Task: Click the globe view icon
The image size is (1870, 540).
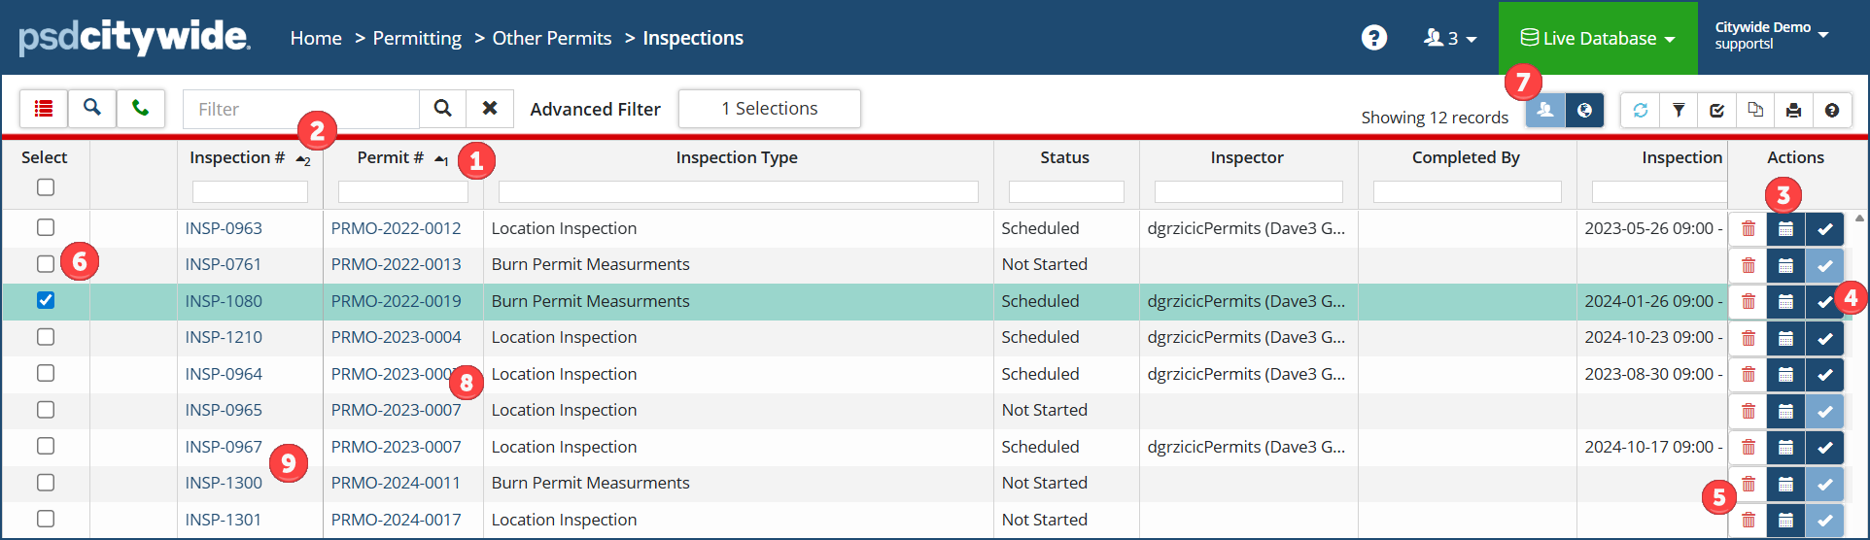Action: click(1584, 110)
